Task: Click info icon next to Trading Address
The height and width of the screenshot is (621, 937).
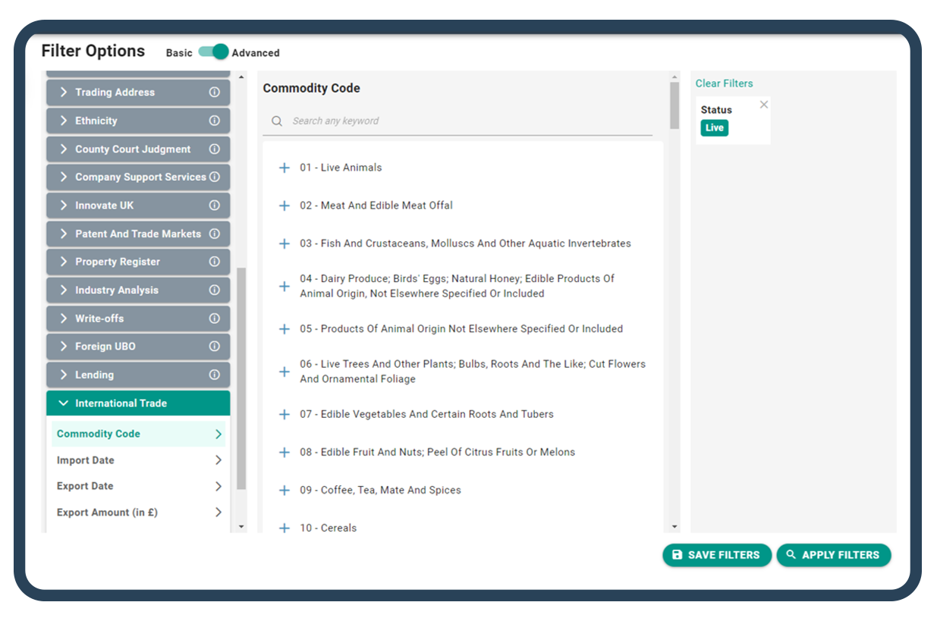Action: click(x=214, y=93)
